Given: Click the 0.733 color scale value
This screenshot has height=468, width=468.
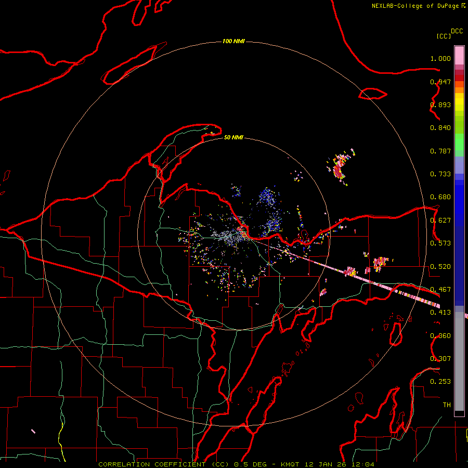Looking at the screenshot, I should point(440,174).
